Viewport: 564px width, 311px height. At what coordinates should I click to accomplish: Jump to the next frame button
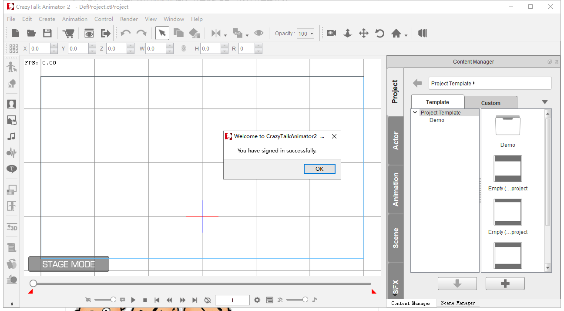pyautogui.click(x=182, y=300)
